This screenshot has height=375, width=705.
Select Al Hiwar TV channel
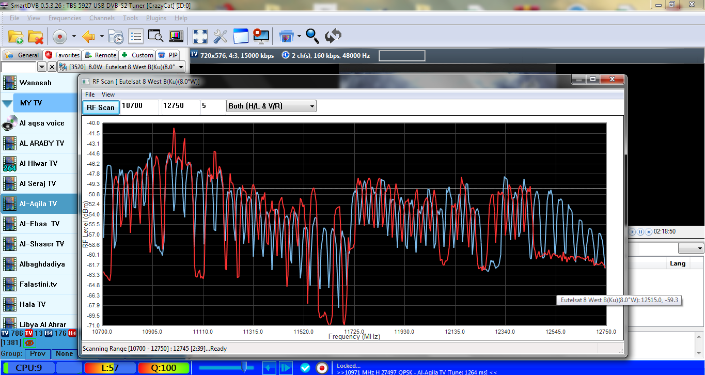(39, 163)
